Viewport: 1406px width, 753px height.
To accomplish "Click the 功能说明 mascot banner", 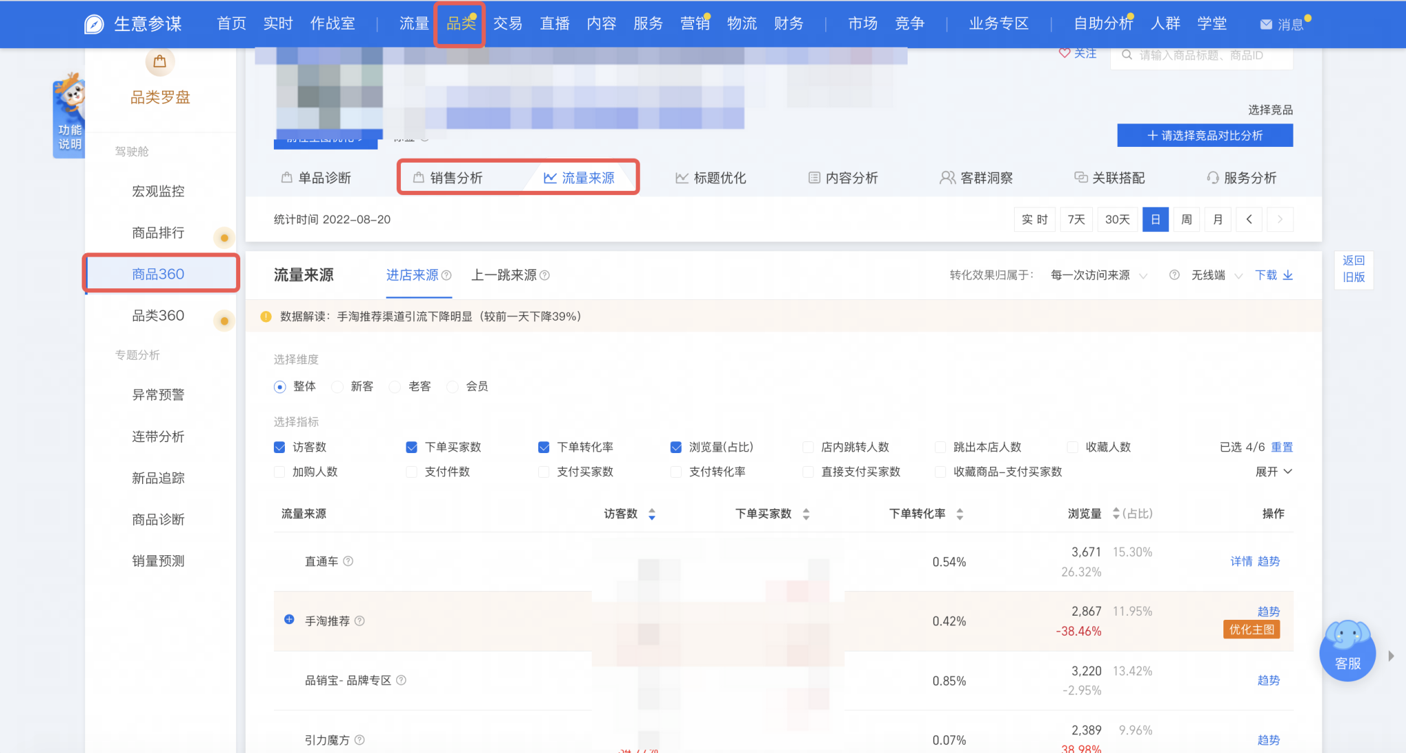I will point(69,117).
